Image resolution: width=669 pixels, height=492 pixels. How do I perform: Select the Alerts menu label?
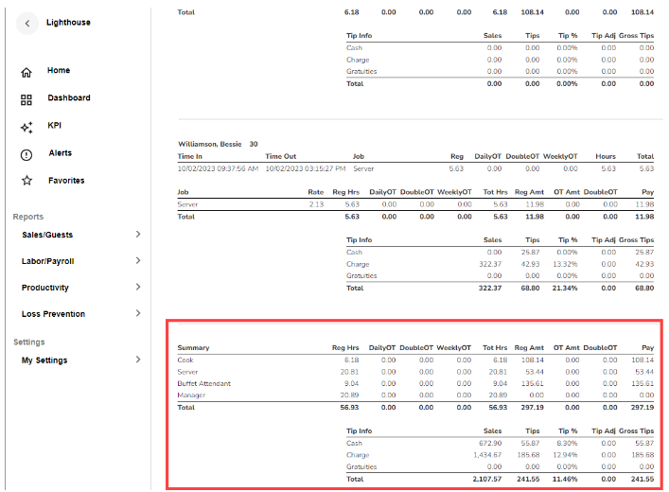point(60,153)
